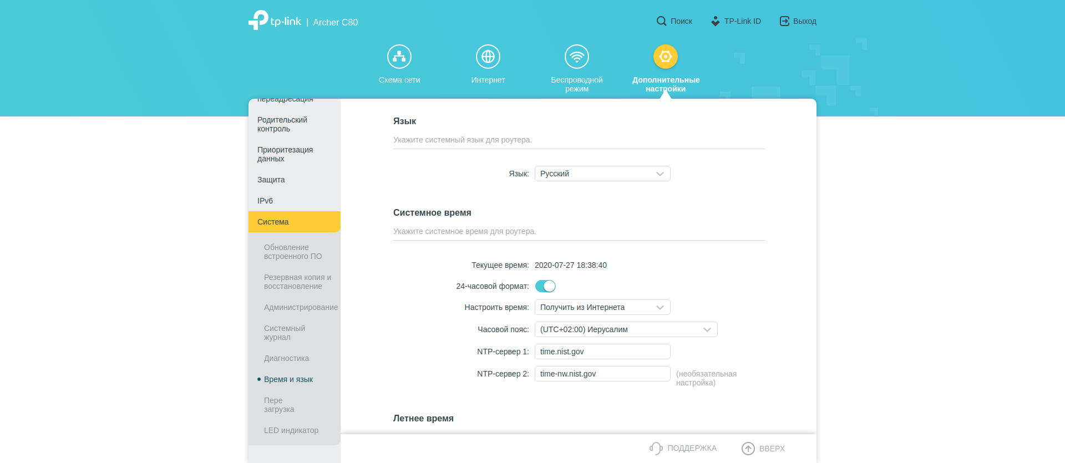Click the search (Поиск) magnifier icon
Viewport: 1065px width, 463px height.
[661, 21]
